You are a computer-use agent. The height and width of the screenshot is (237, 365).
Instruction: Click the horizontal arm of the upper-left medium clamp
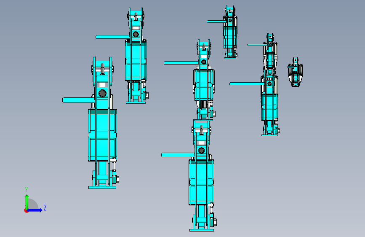[x=113, y=37]
